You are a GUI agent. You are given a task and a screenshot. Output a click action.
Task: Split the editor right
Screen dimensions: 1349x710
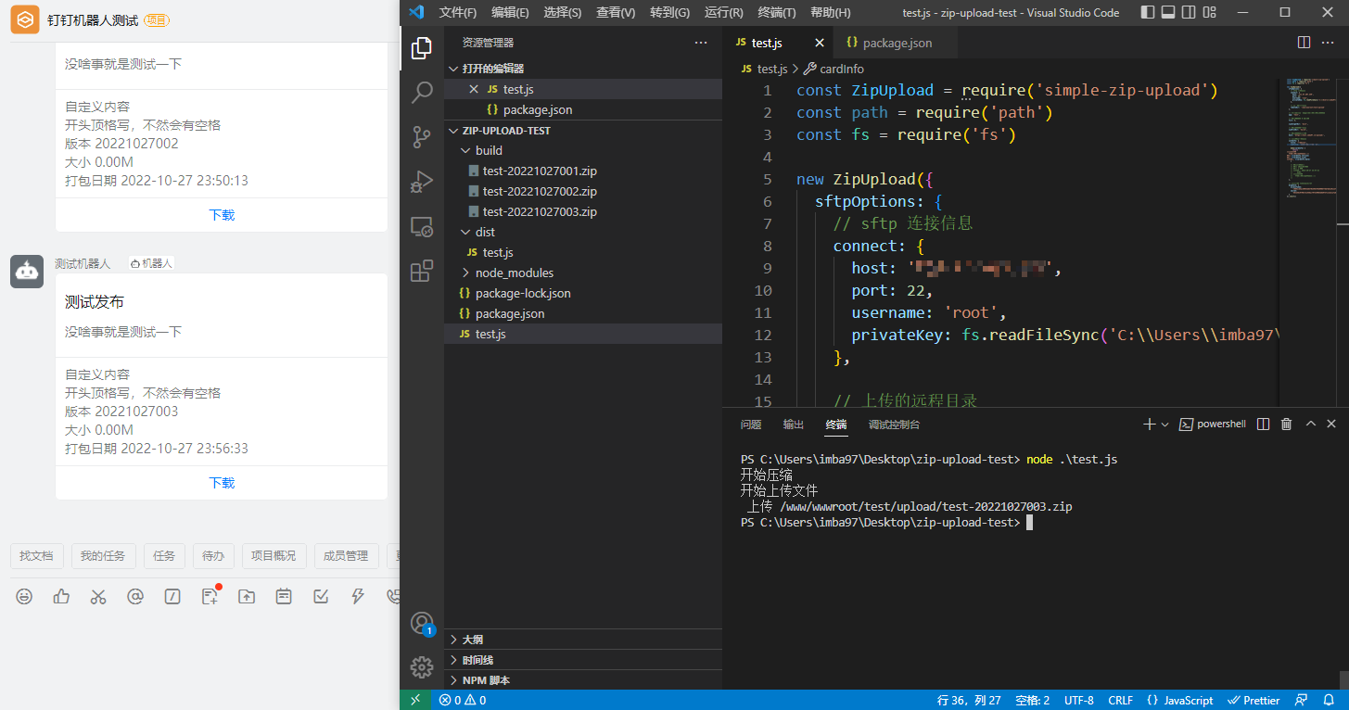click(1304, 43)
